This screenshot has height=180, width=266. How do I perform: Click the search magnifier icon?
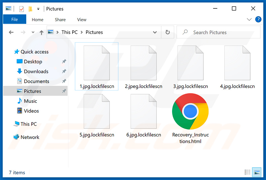(x=185, y=32)
